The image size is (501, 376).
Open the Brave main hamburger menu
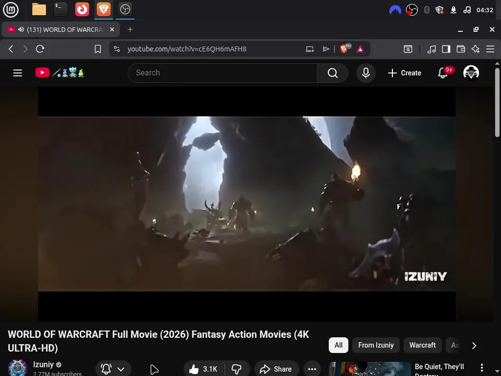pos(490,49)
